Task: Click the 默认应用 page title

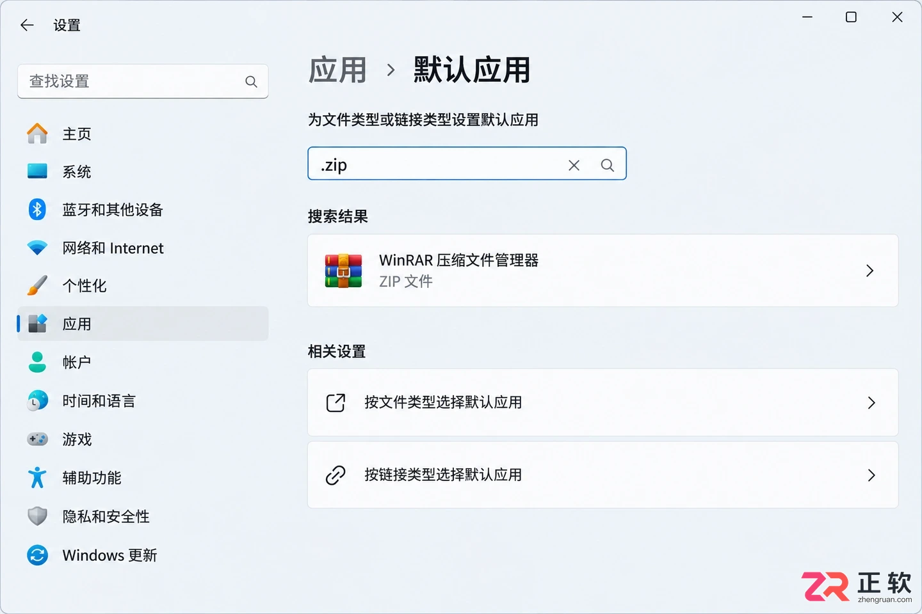Action: tap(472, 70)
